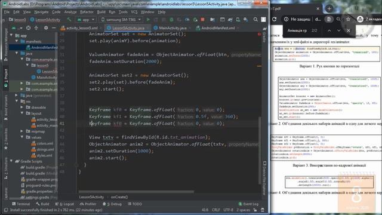Open Project panel settings gear
Viewport: 382px width, 215px height.
pyautogui.click(x=46, y=28)
